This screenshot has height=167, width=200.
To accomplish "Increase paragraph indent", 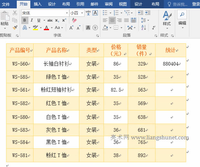I will 147,13.
